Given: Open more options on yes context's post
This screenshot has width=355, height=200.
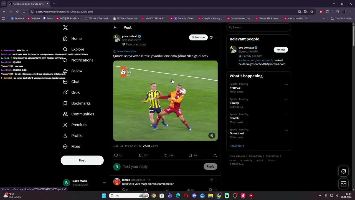Looking at the screenshot, I should pyautogui.click(x=216, y=37).
